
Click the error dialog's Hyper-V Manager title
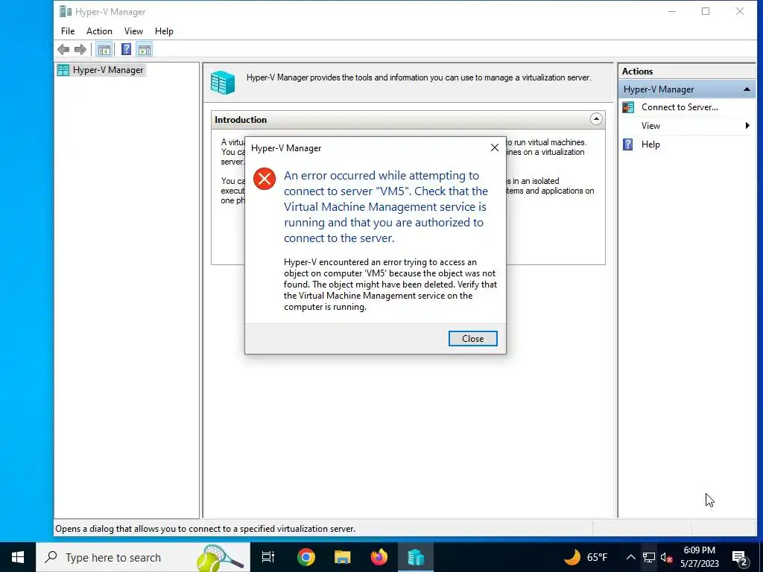(286, 148)
